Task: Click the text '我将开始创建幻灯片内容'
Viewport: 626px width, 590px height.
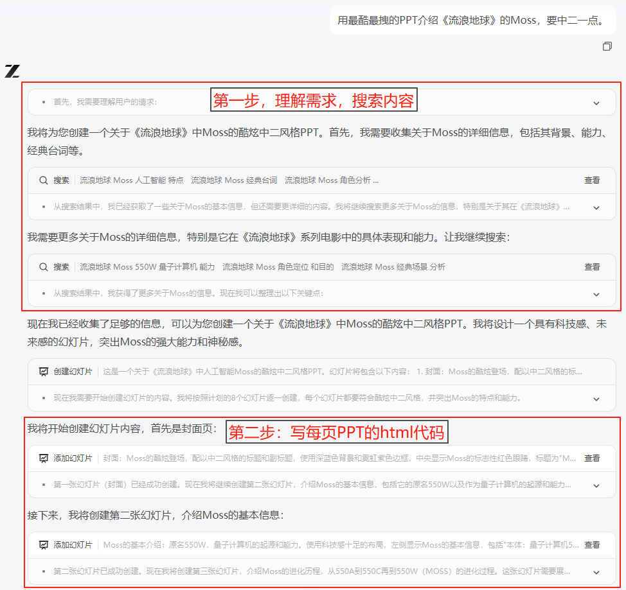Action: click(x=122, y=428)
